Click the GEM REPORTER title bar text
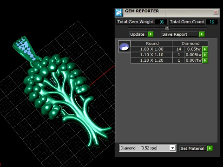 142,11
